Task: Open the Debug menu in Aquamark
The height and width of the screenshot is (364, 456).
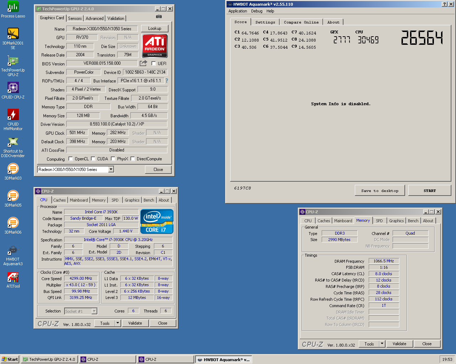Action: point(256,11)
